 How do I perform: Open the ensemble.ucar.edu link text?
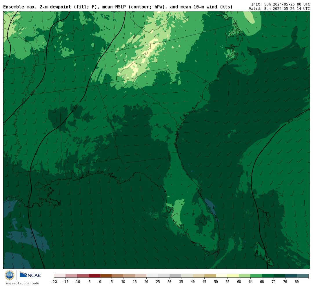(23, 283)
